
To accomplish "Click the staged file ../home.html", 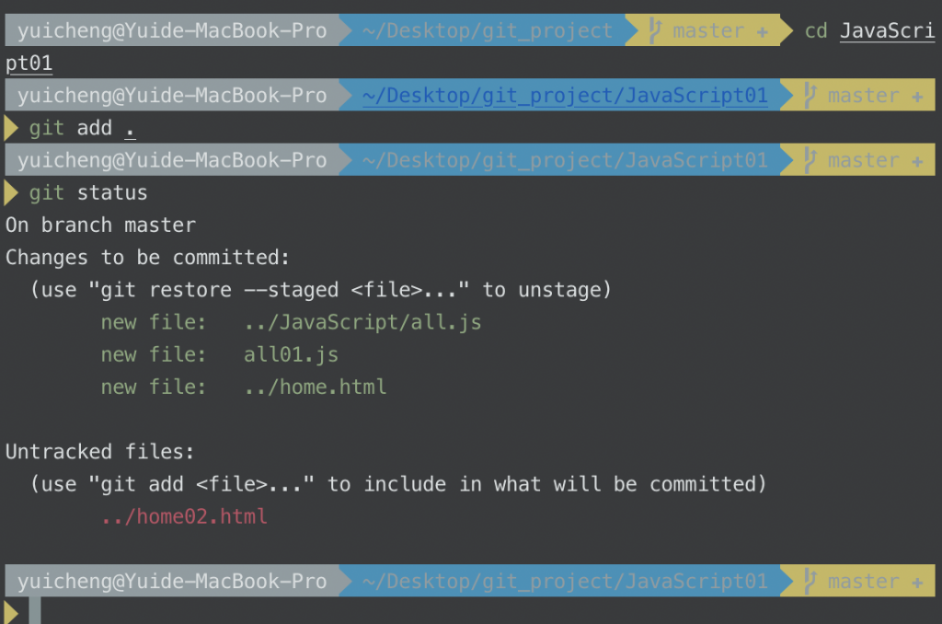I will 316,387.
